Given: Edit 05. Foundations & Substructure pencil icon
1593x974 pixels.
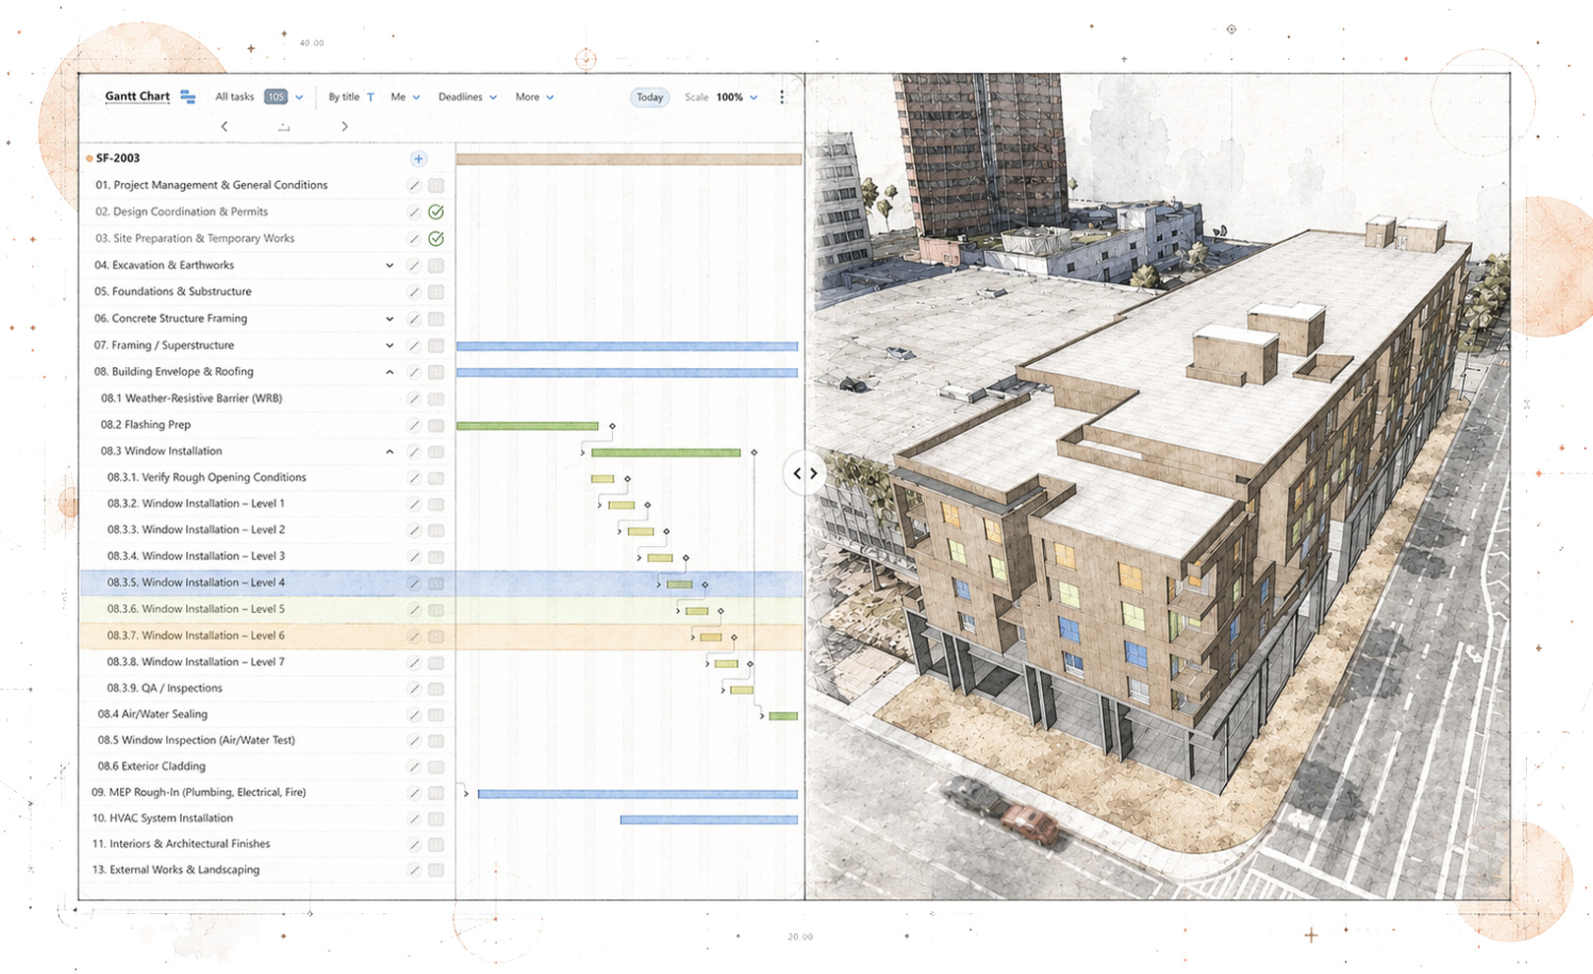Looking at the screenshot, I should click(414, 292).
